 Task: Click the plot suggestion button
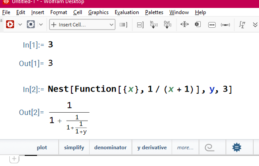click(42, 148)
